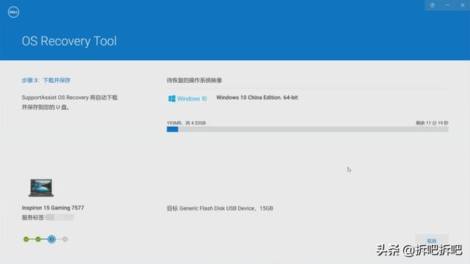This screenshot has height=264, width=470.
Task: Click the Windows 10 logo icon
Action: [172, 98]
